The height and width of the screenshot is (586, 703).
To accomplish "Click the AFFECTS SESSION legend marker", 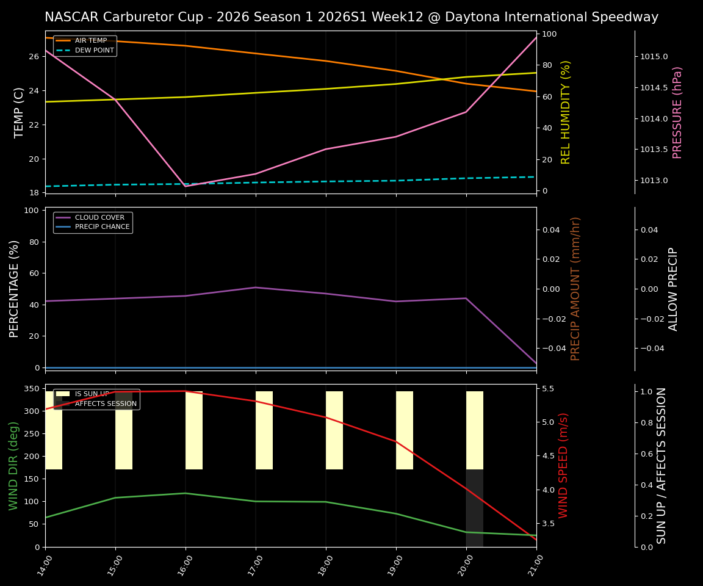I will (x=62, y=403).
